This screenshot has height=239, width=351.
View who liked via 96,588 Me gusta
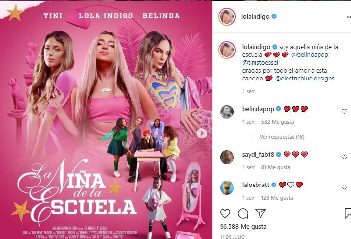[243, 227]
